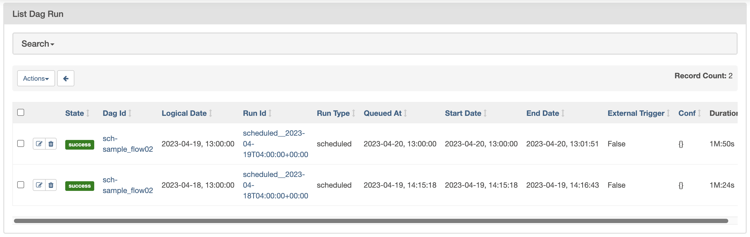Sort by External Trigger column header
The width and height of the screenshot is (750, 237).
636,113
